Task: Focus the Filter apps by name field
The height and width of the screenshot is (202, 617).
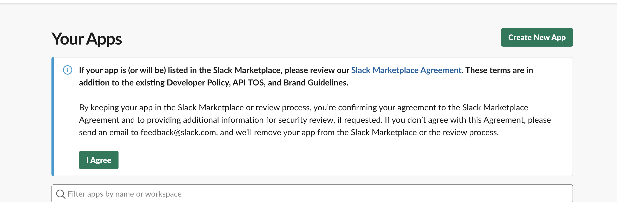Action: pos(312,194)
